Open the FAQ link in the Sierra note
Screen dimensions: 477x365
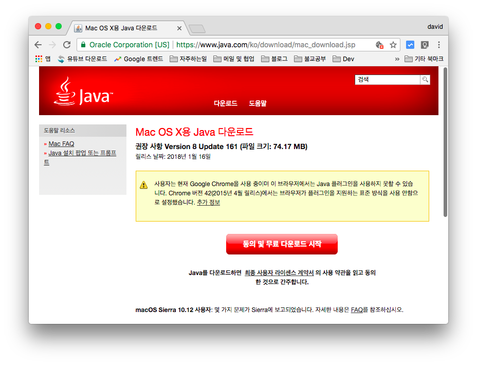(x=357, y=310)
